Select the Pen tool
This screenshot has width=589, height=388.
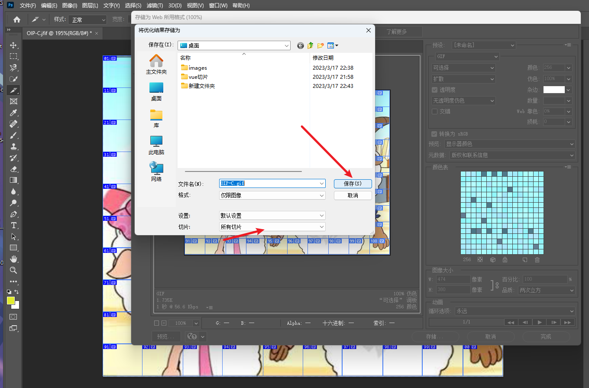coord(13,214)
